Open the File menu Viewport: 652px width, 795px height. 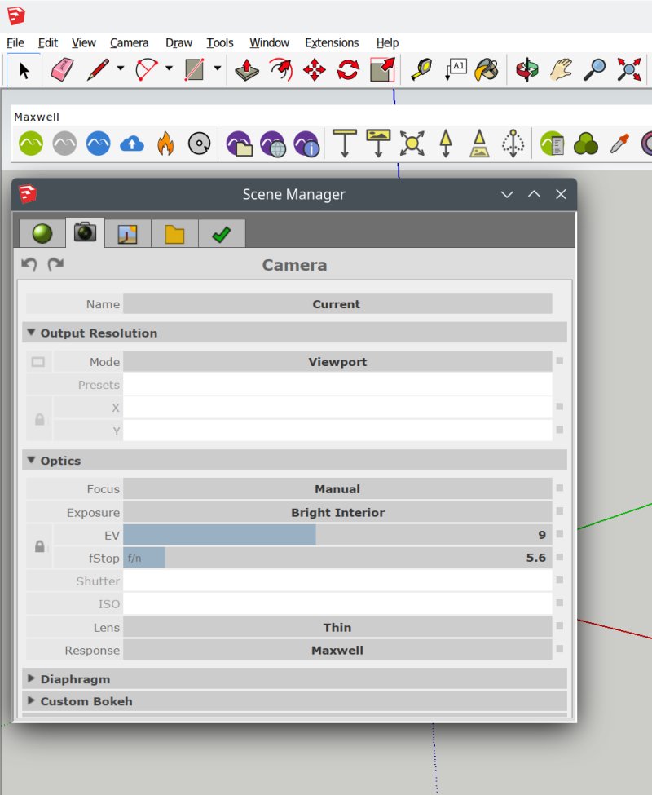click(15, 42)
